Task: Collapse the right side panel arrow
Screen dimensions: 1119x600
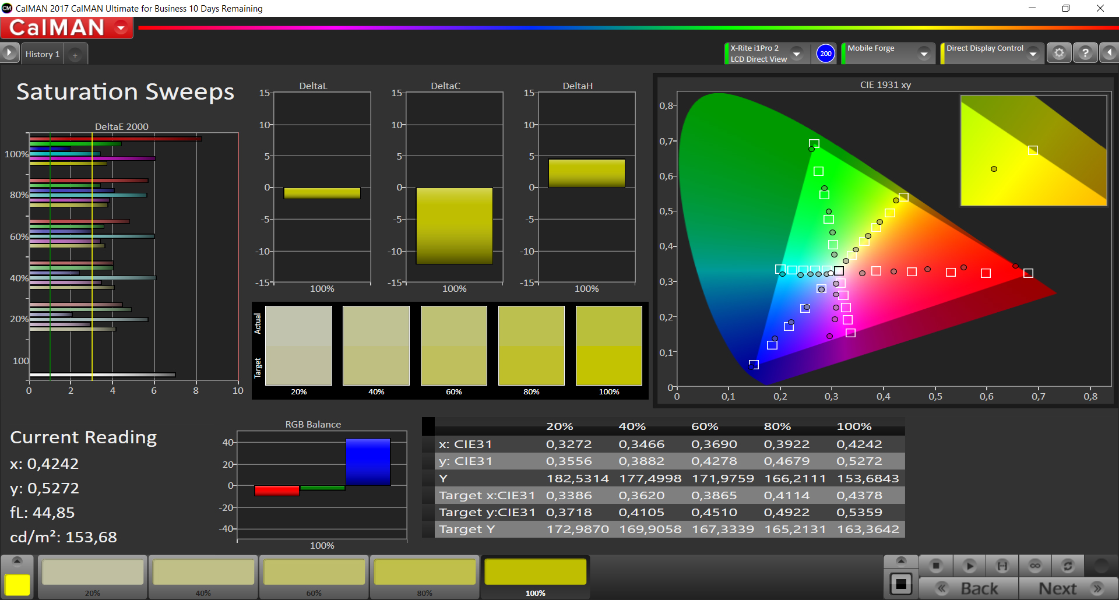Action: (1109, 53)
